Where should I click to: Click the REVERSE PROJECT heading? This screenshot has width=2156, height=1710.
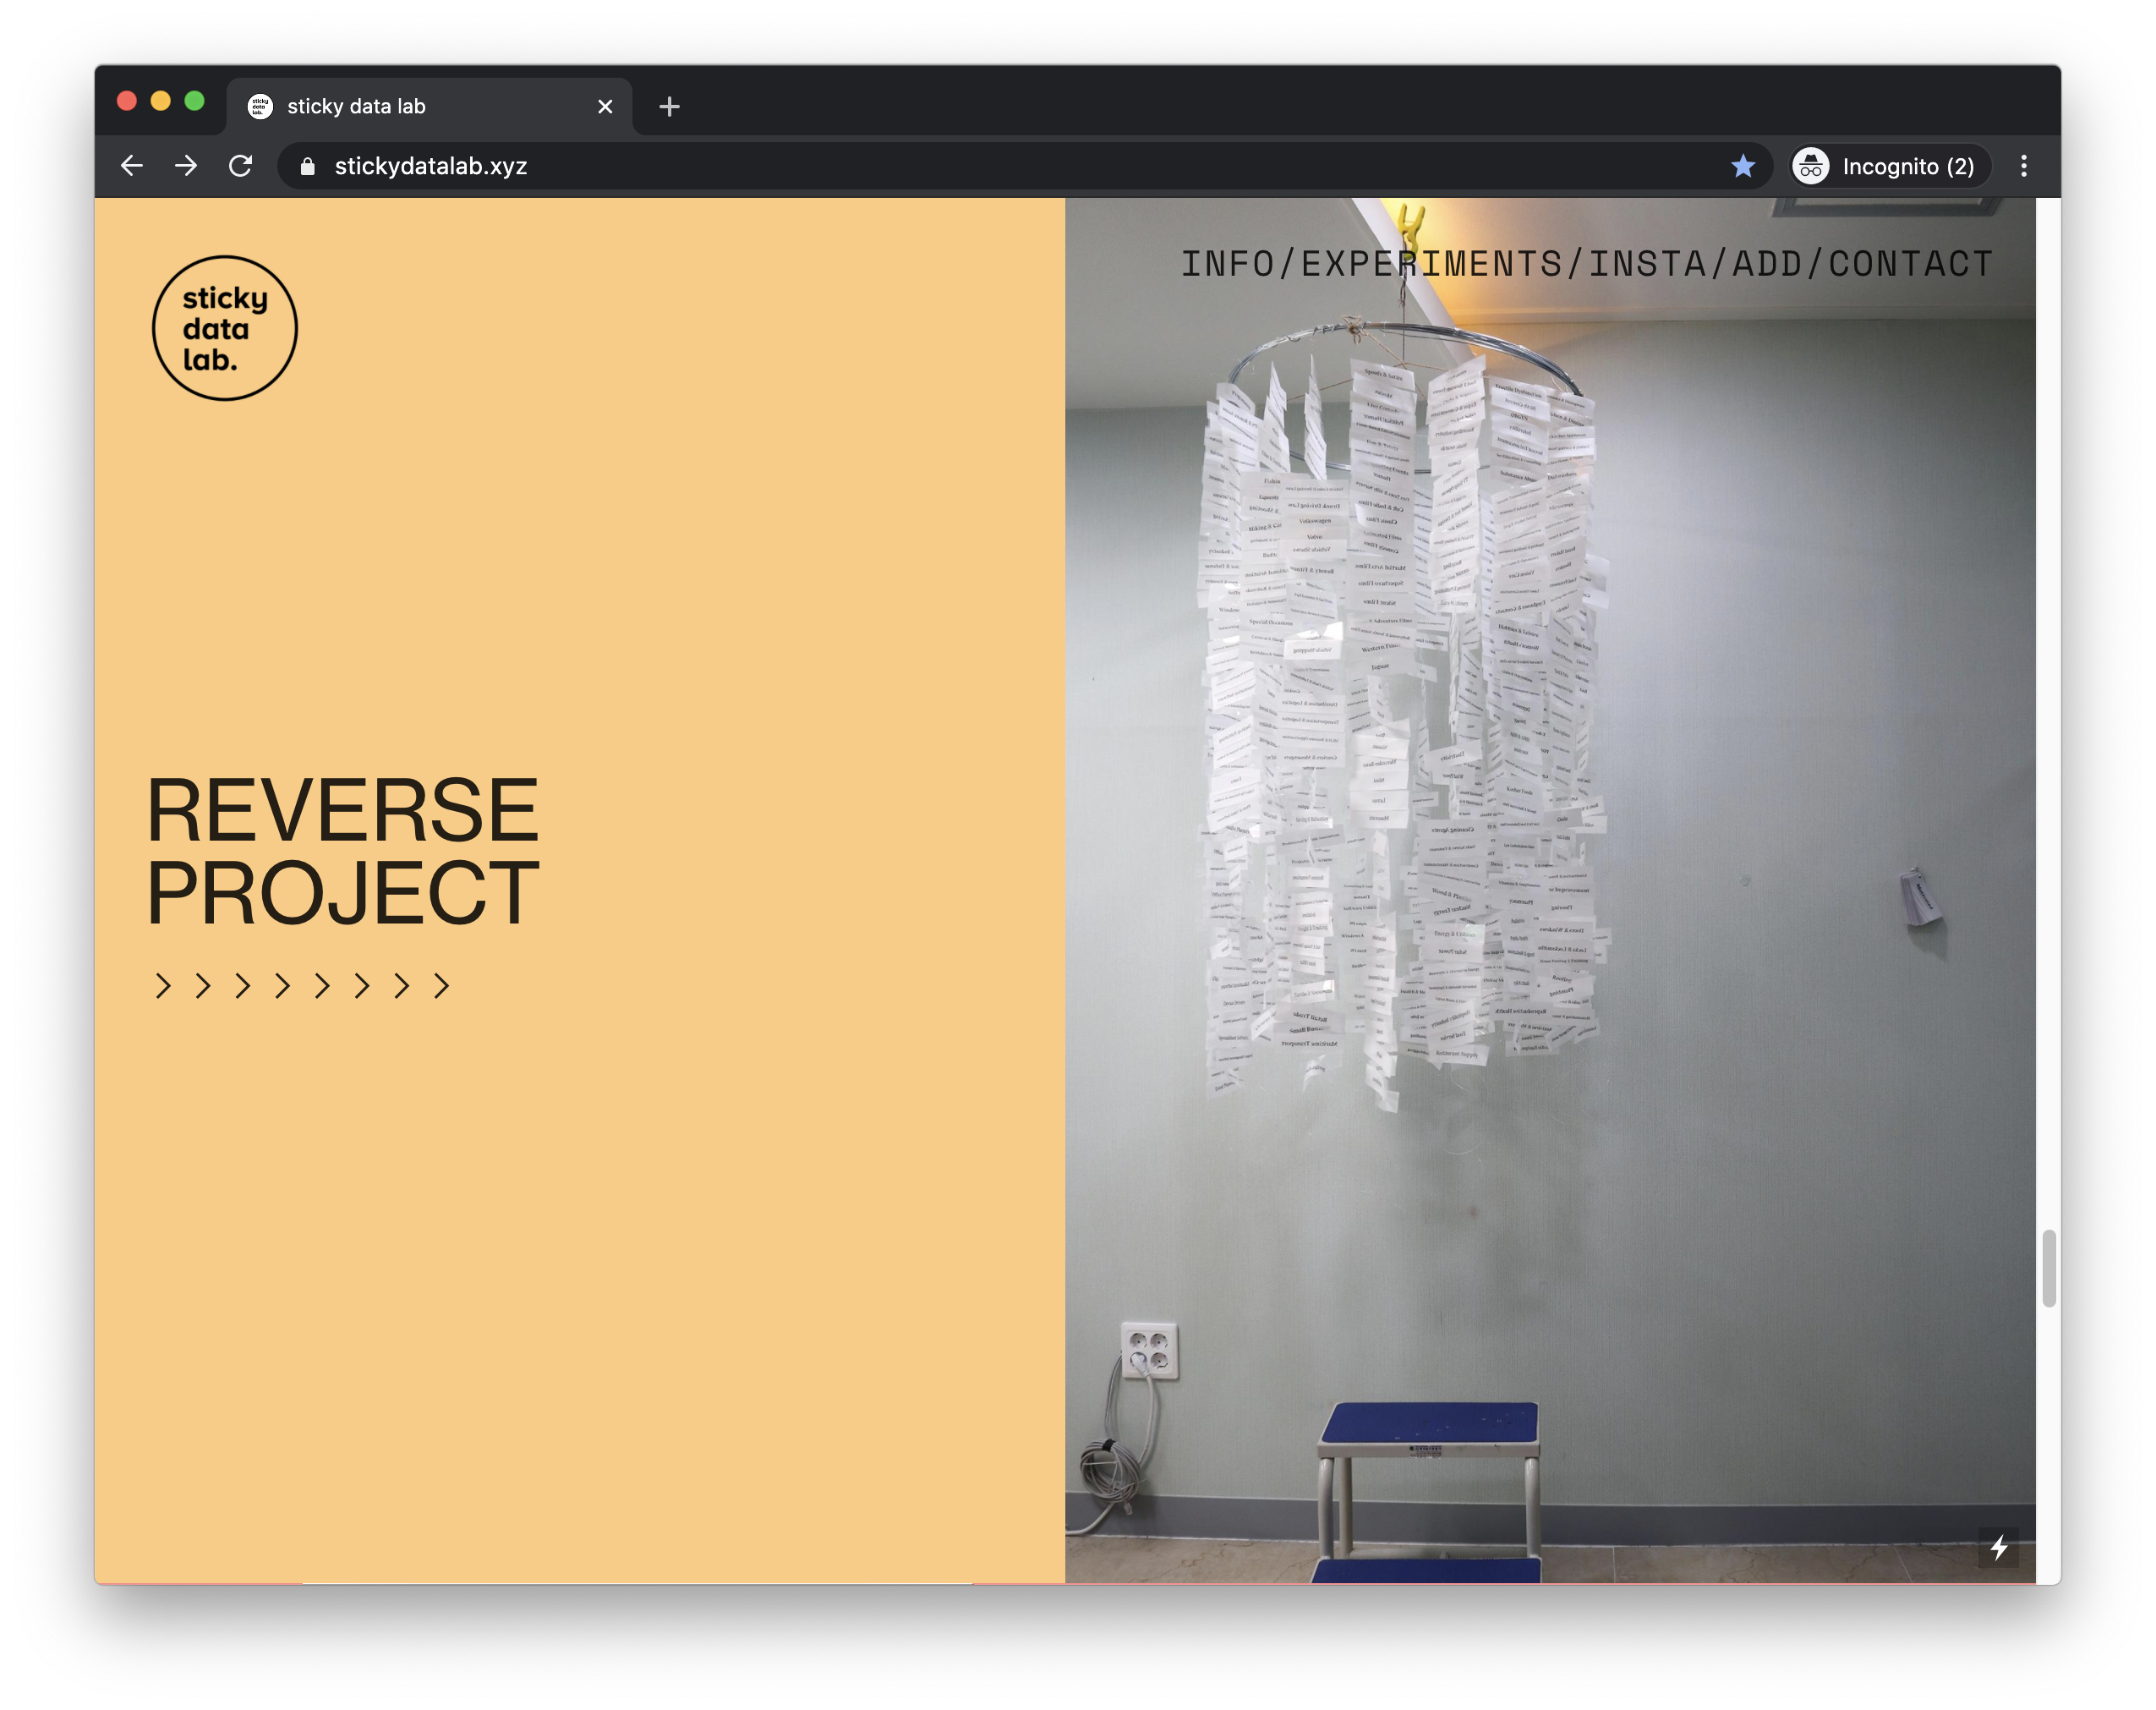click(342, 851)
